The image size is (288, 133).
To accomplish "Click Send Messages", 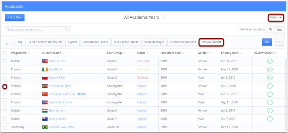I will [x=154, y=42].
